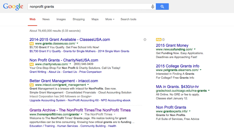Activate voice search microphone icon
This screenshot has height=132, width=234.
coord(152,7)
